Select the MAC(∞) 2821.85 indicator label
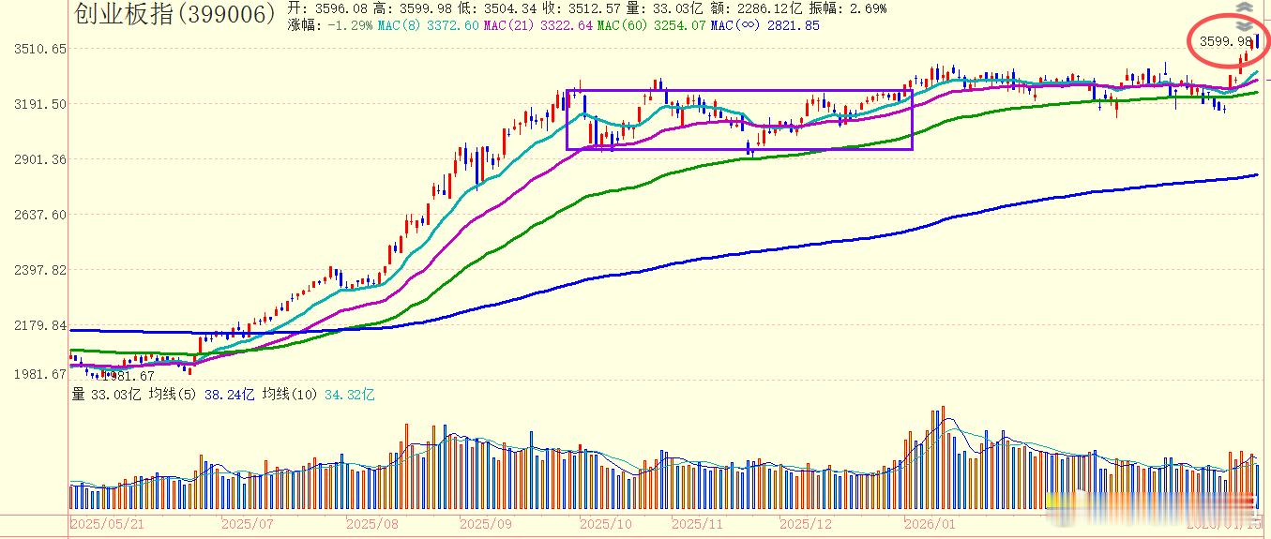 pyautogui.click(x=764, y=25)
